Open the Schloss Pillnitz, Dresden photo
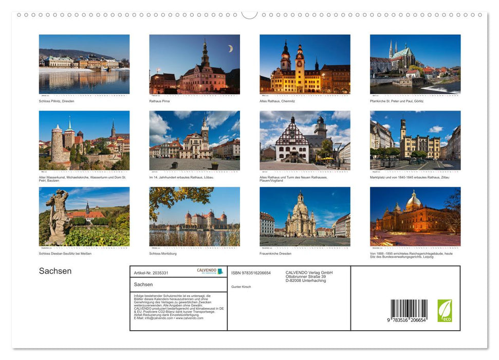 point(84,64)
